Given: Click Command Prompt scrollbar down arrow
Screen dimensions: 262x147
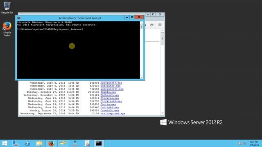Looking at the screenshot, I should tap(142, 77).
